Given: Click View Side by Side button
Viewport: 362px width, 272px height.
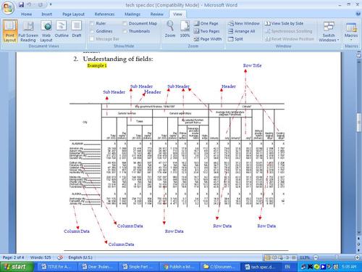Looking at the screenshot, I should [284, 23].
